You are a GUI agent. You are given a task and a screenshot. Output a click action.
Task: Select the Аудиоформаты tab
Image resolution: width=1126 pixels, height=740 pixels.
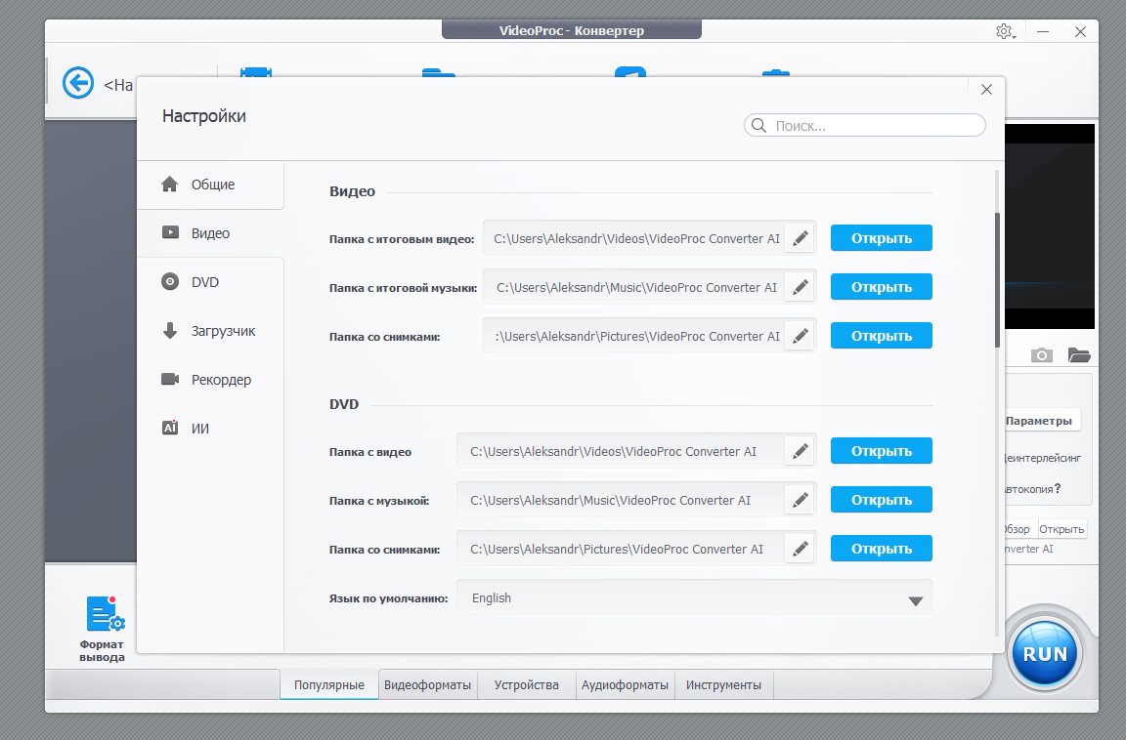coord(626,685)
